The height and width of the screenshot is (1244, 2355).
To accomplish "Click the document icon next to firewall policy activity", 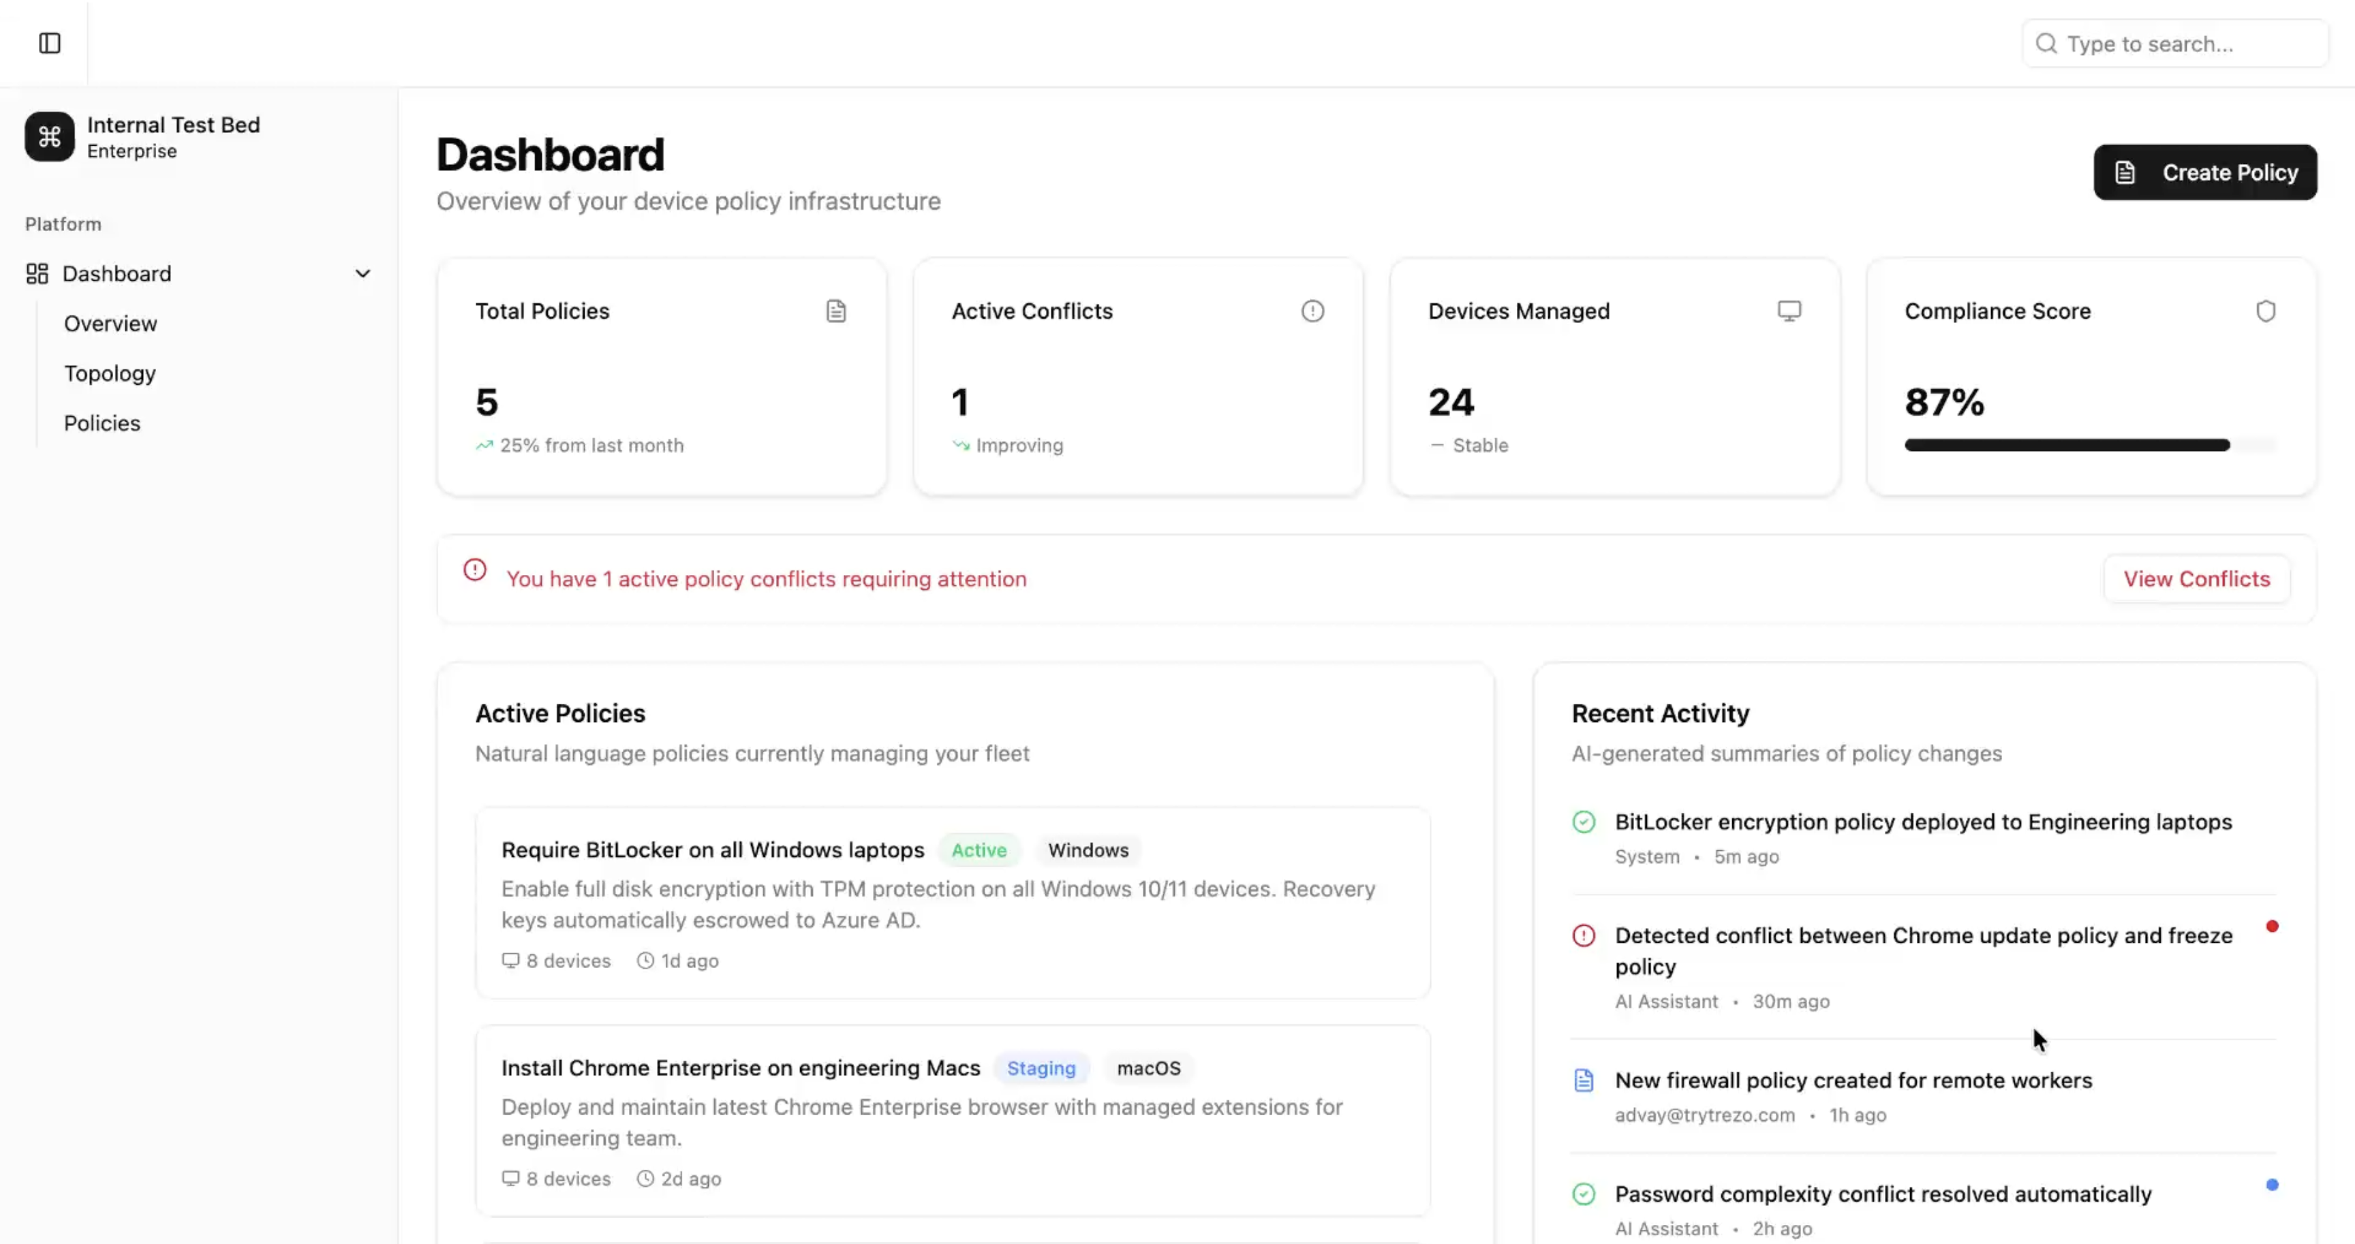I will tap(1584, 1080).
